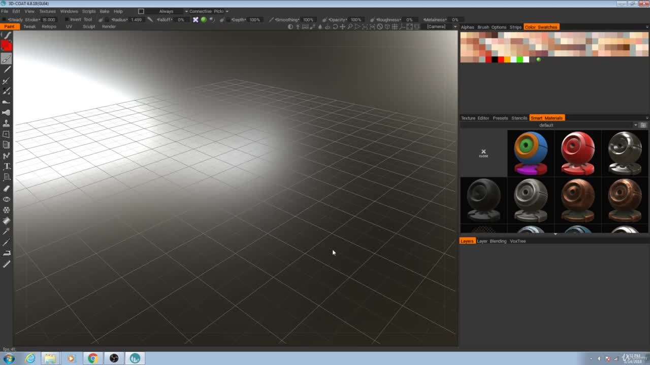Select the freeze snowflake tool

7,210
